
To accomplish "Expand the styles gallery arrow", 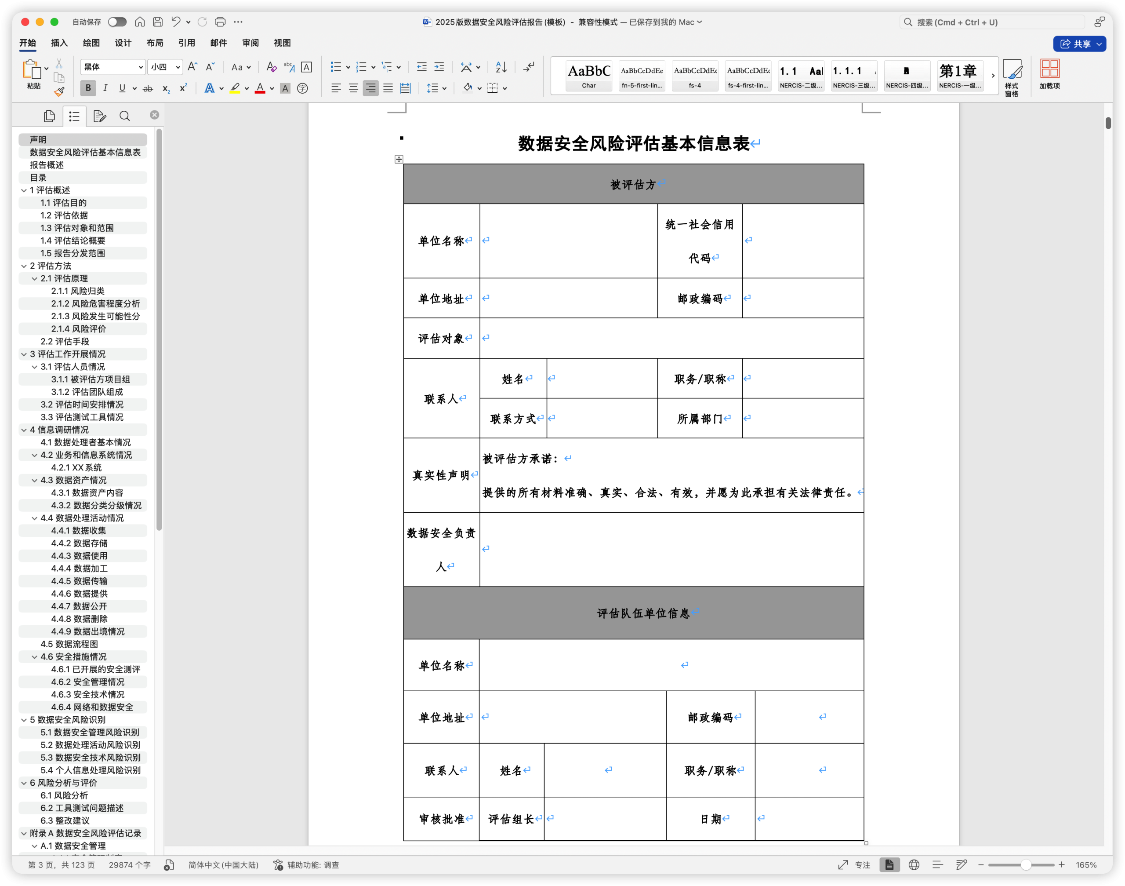I will pos(993,76).
